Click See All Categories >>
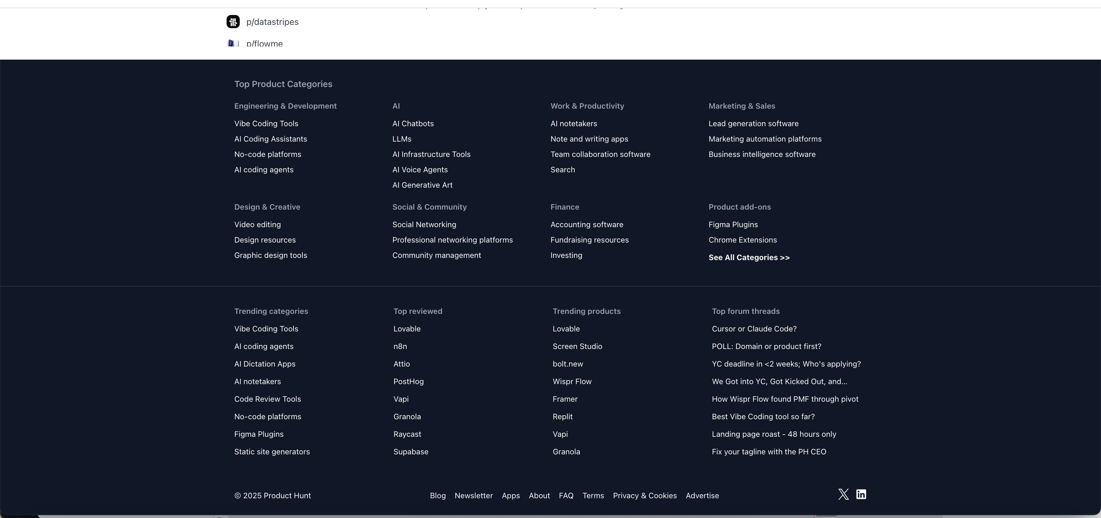 click(x=749, y=257)
